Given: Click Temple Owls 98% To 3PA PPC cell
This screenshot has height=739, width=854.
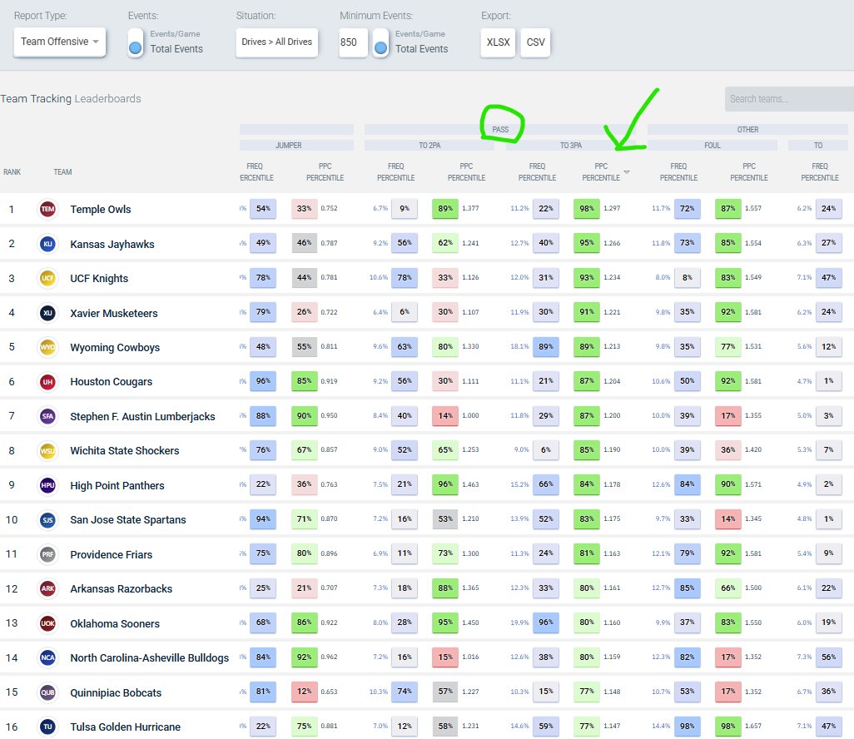Looking at the screenshot, I should pos(587,209).
